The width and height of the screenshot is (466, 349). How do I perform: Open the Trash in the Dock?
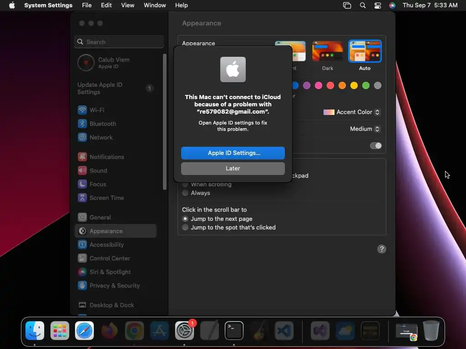click(x=431, y=331)
